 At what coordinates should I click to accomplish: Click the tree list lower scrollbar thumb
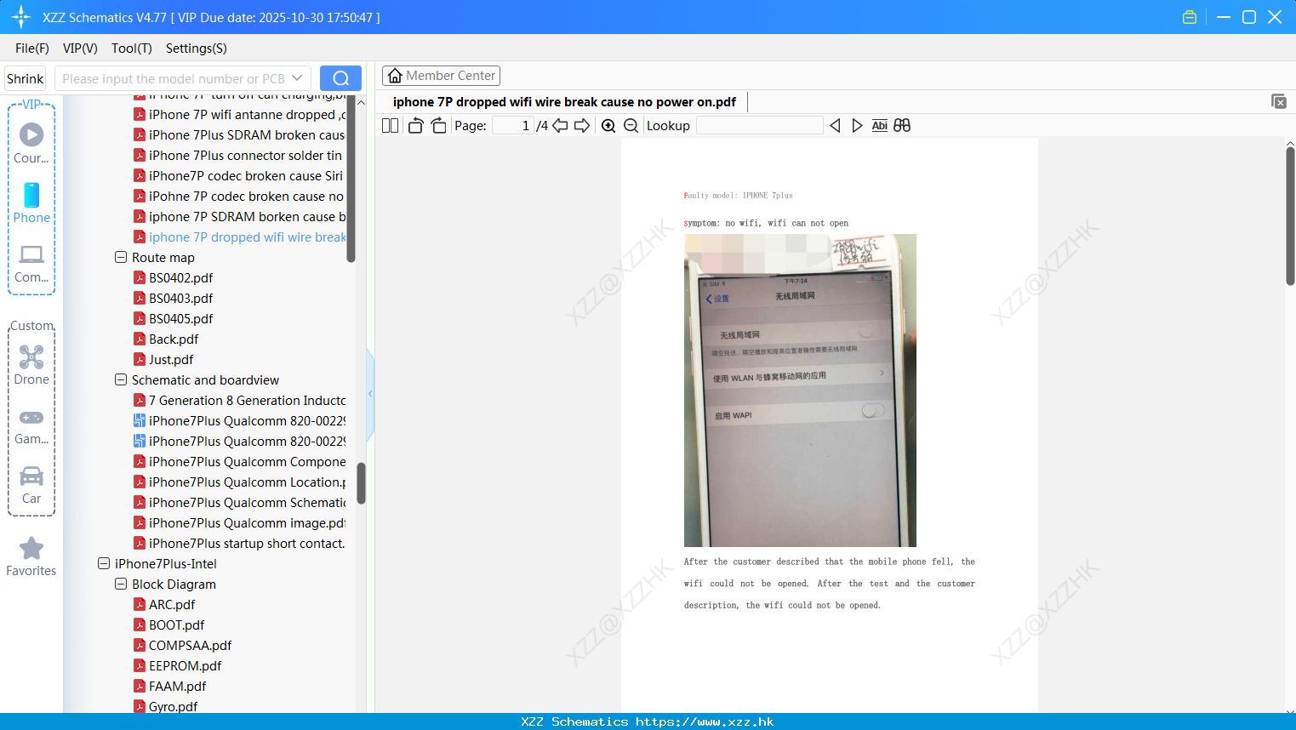click(x=361, y=483)
